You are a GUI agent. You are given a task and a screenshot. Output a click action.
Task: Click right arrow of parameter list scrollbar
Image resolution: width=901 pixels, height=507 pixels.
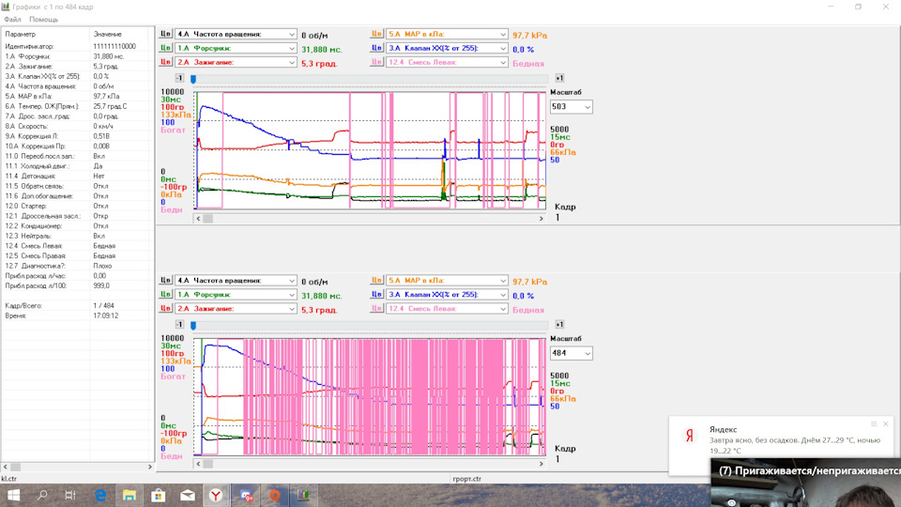pyautogui.click(x=150, y=467)
